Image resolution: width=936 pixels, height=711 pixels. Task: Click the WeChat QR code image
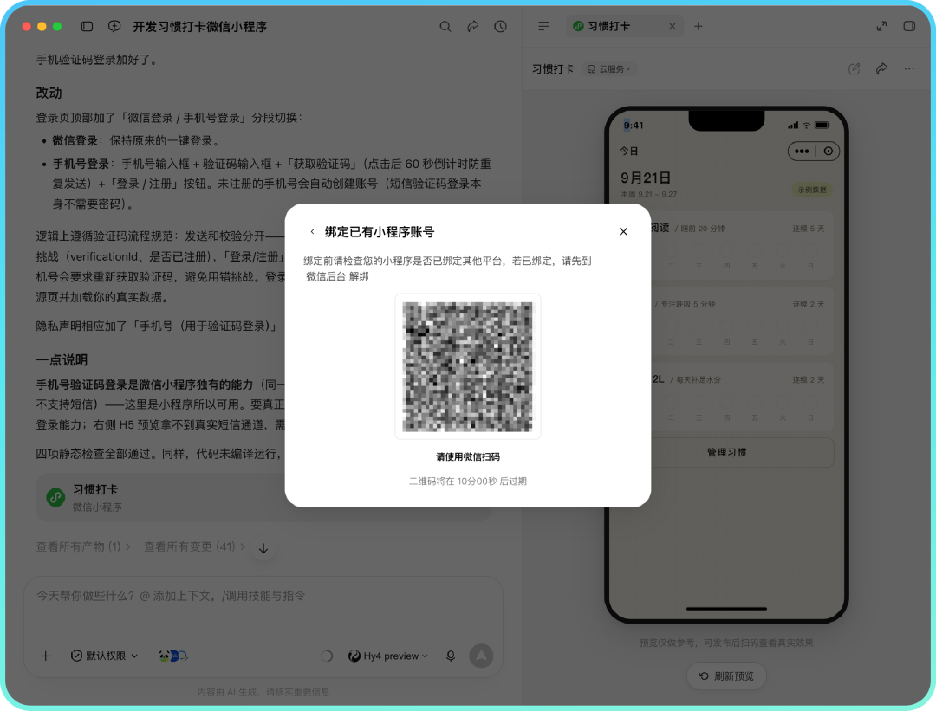[x=467, y=366]
